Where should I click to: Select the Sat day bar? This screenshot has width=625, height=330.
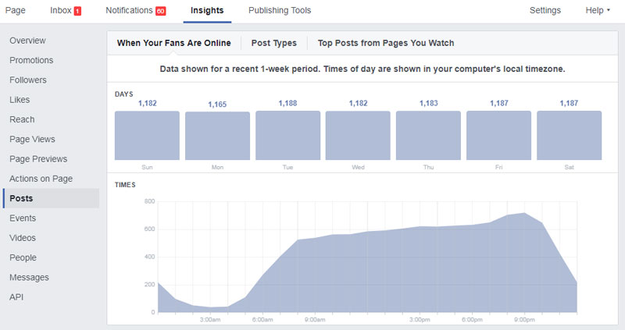click(570, 135)
